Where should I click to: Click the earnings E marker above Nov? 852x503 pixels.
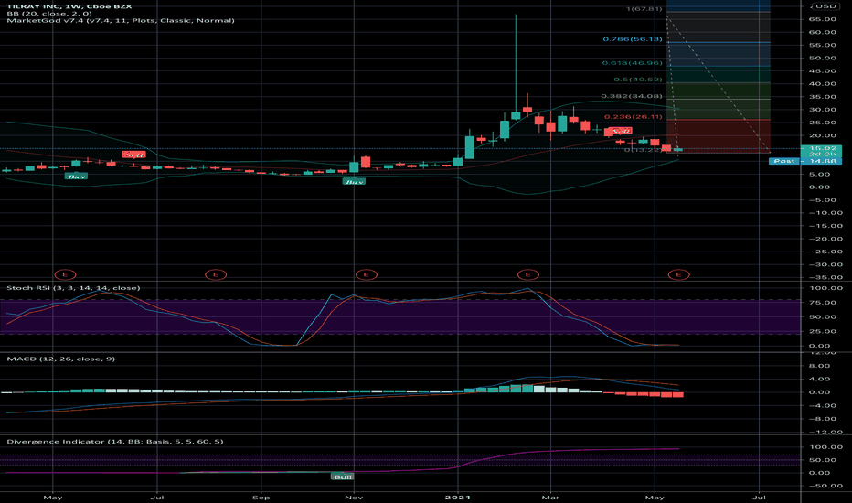[367, 274]
